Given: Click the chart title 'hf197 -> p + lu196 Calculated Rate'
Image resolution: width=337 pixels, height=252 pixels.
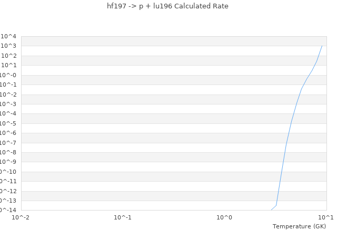Looking at the screenshot, I should 167,6.
